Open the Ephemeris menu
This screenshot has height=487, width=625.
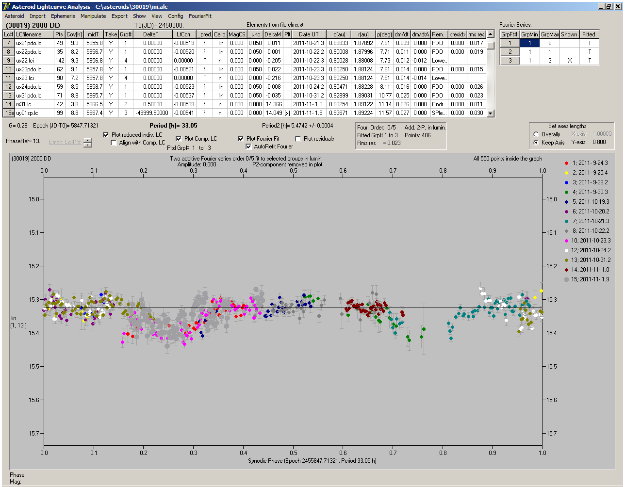click(63, 16)
